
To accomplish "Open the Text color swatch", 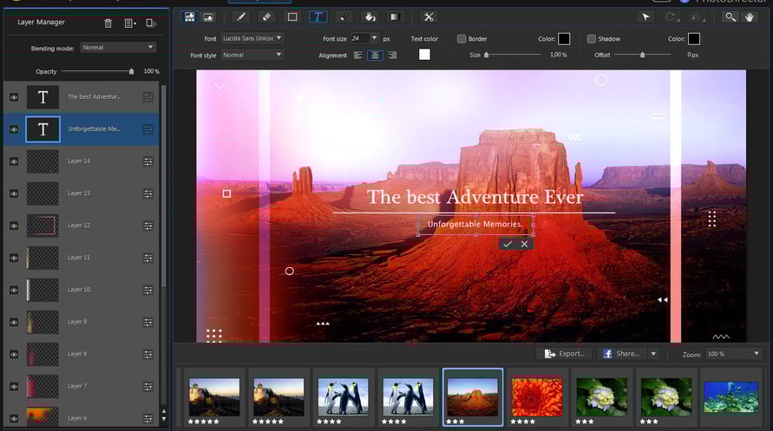I will click(424, 54).
